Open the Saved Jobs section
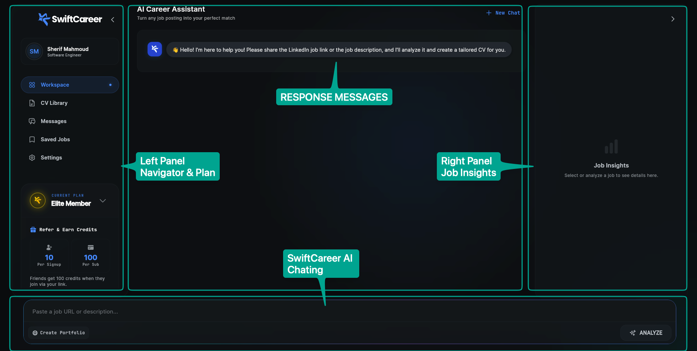 coord(55,139)
